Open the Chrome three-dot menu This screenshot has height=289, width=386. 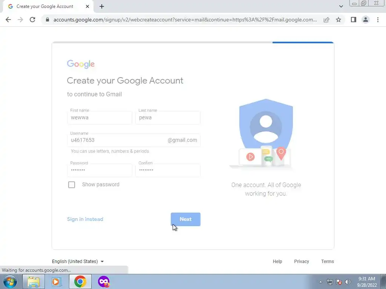(378, 20)
